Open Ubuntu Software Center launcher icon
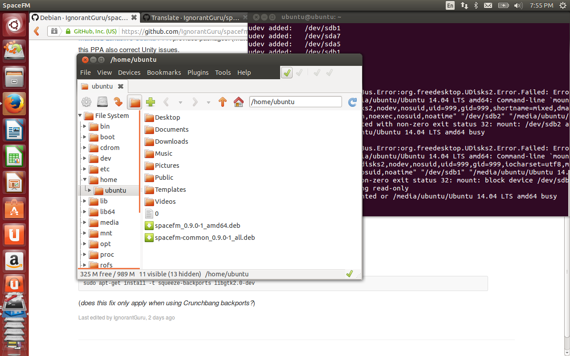This screenshot has width=570, height=356. point(14,209)
